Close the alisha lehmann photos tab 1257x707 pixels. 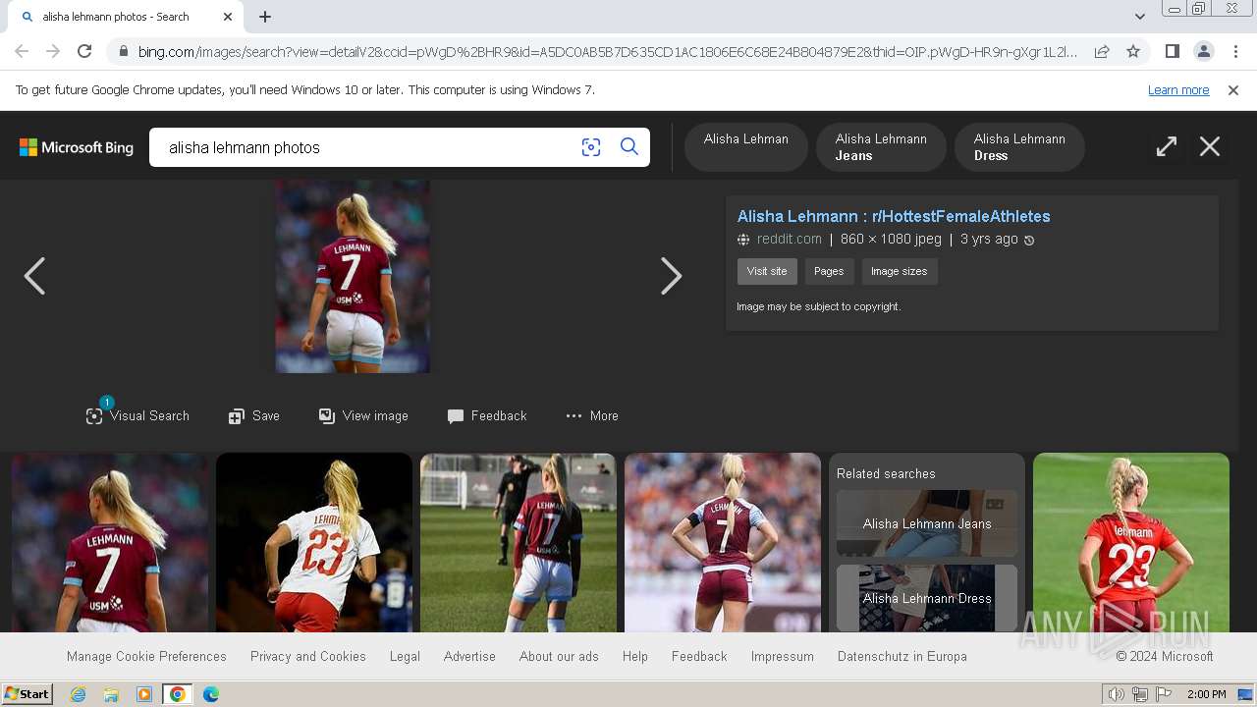tap(228, 17)
